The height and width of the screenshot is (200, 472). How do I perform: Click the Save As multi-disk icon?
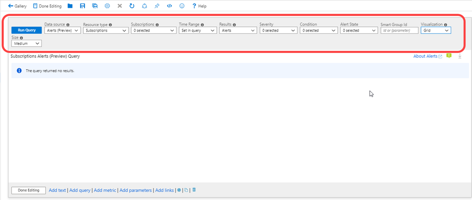(95, 6)
